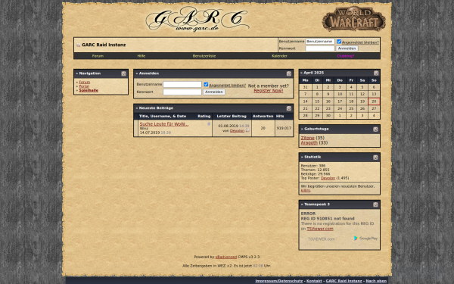454x284 pixels.
Task: Select day 15 in the April calendar
Action: 317,101
